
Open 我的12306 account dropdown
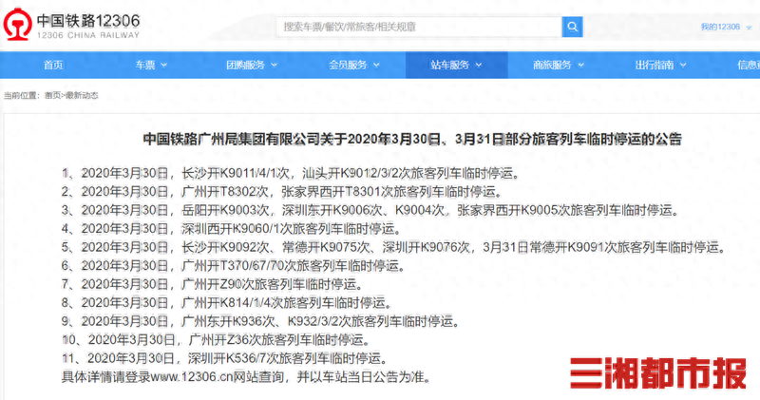point(724,27)
